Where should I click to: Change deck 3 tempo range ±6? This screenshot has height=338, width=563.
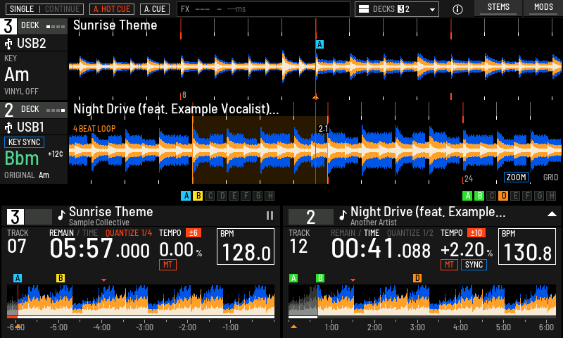[193, 233]
